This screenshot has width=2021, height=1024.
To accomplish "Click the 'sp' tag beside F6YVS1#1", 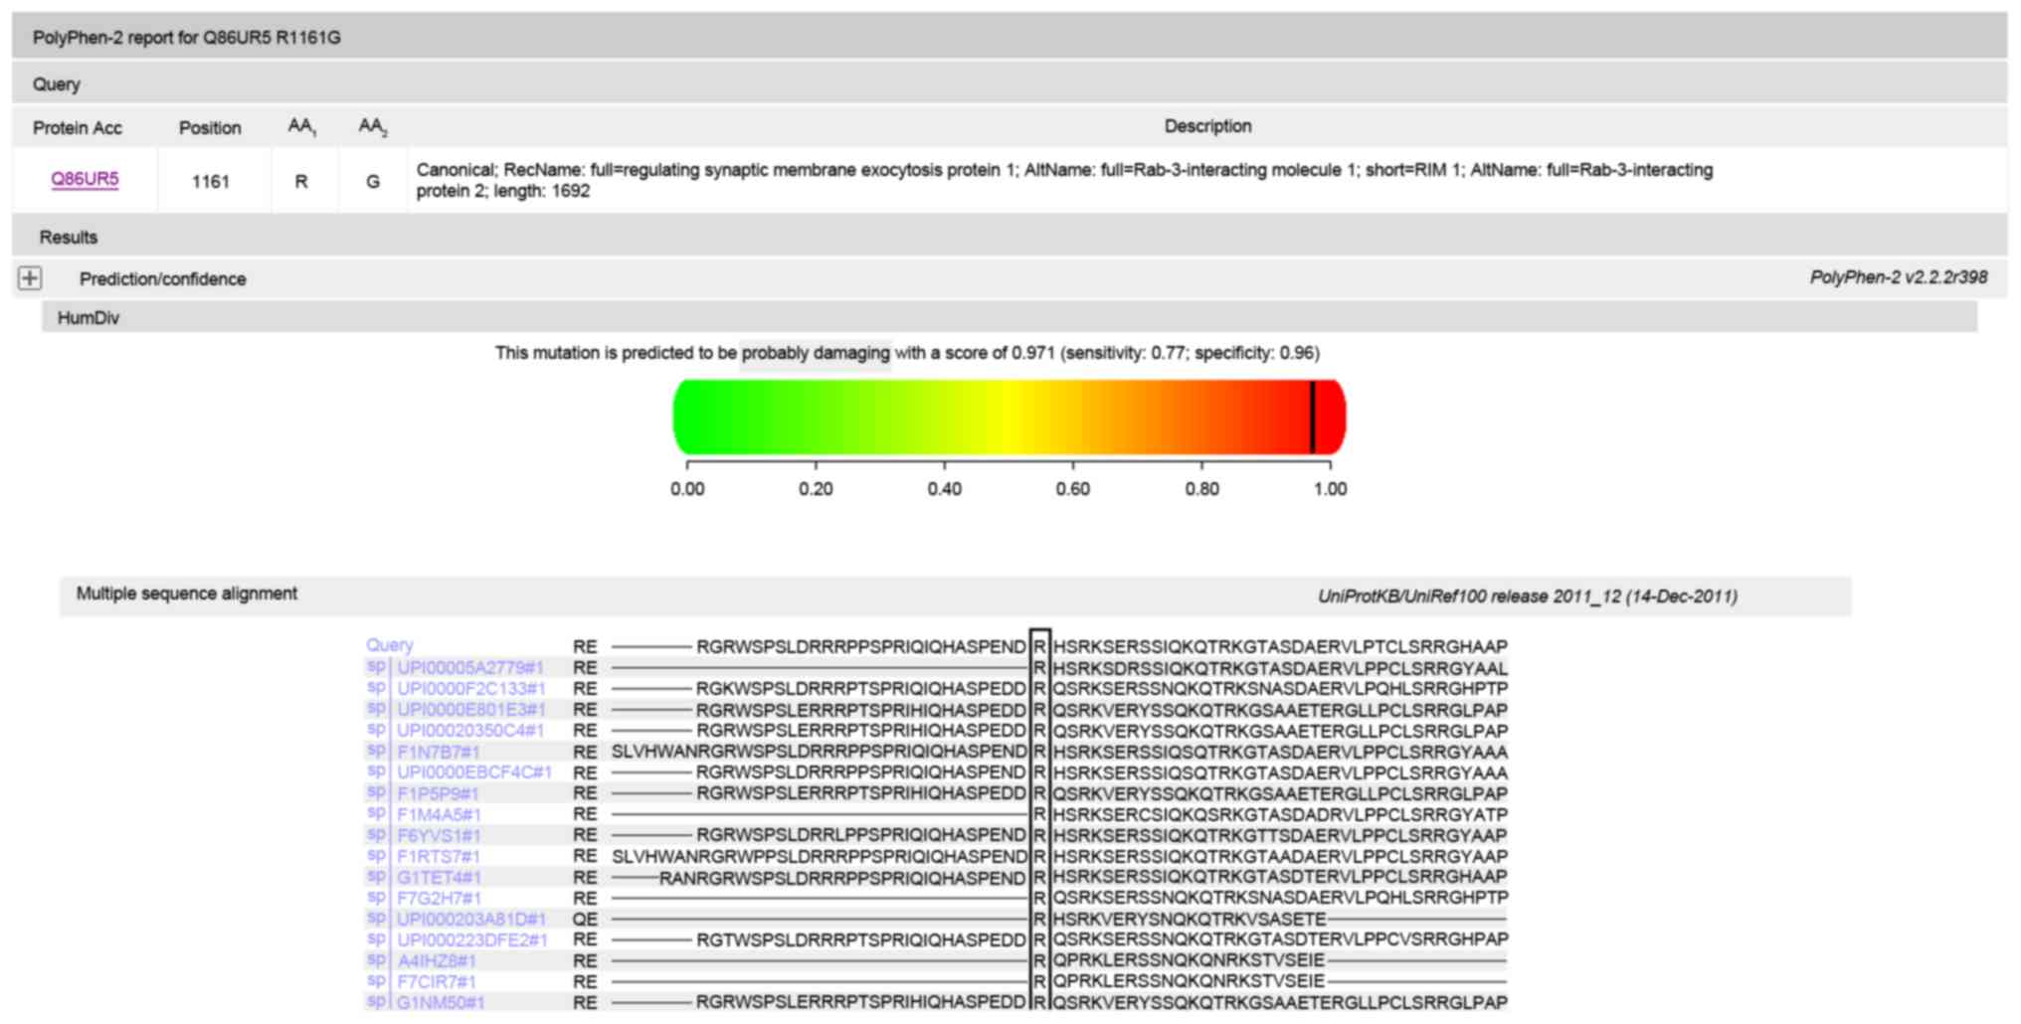I will click(376, 834).
